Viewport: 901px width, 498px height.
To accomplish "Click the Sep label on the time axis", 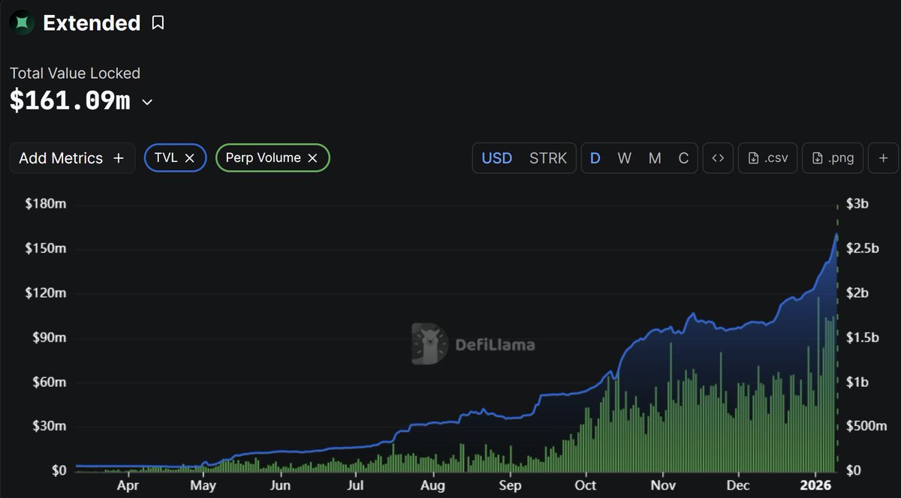I will (510, 485).
